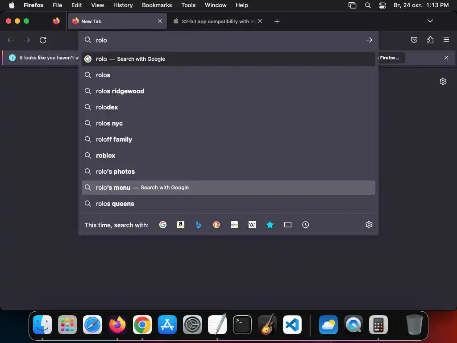
Task: Search open tabs using the tab icon
Action: pyautogui.click(x=288, y=225)
